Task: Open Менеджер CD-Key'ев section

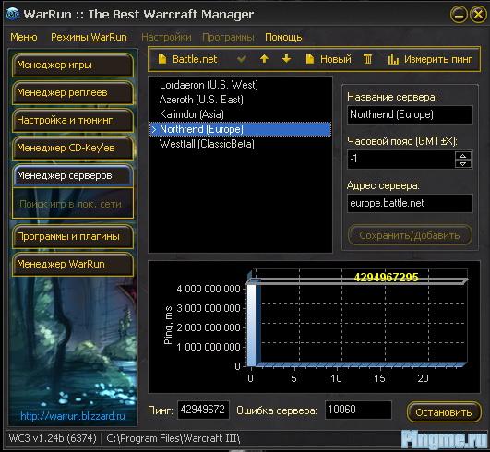Action: 73,148
